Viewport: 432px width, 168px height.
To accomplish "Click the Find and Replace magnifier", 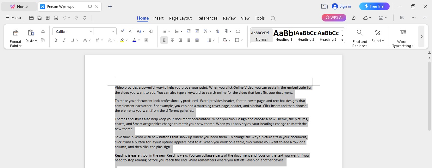I will tap(360, 32).
